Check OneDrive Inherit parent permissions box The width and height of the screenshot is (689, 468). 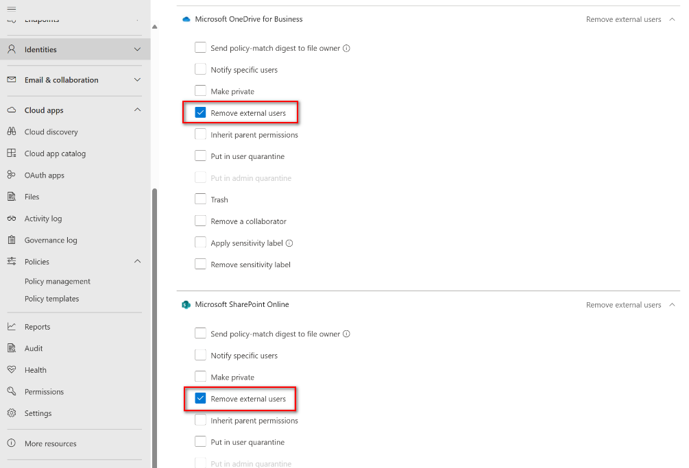click(x=200, y=134)
